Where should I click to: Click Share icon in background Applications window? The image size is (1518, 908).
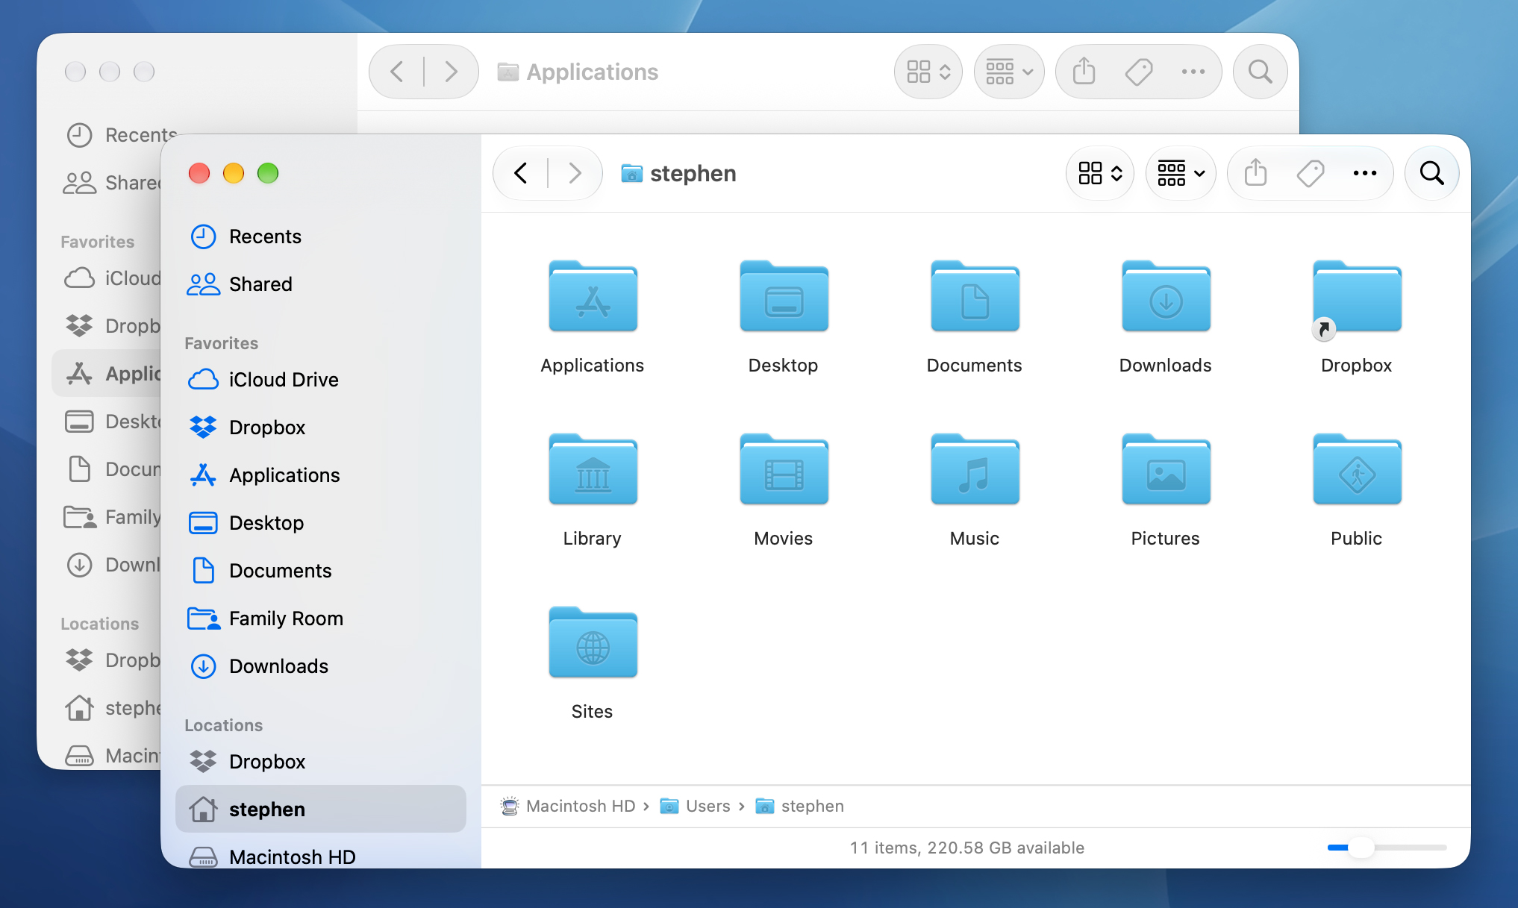[x=1084, y=72]
